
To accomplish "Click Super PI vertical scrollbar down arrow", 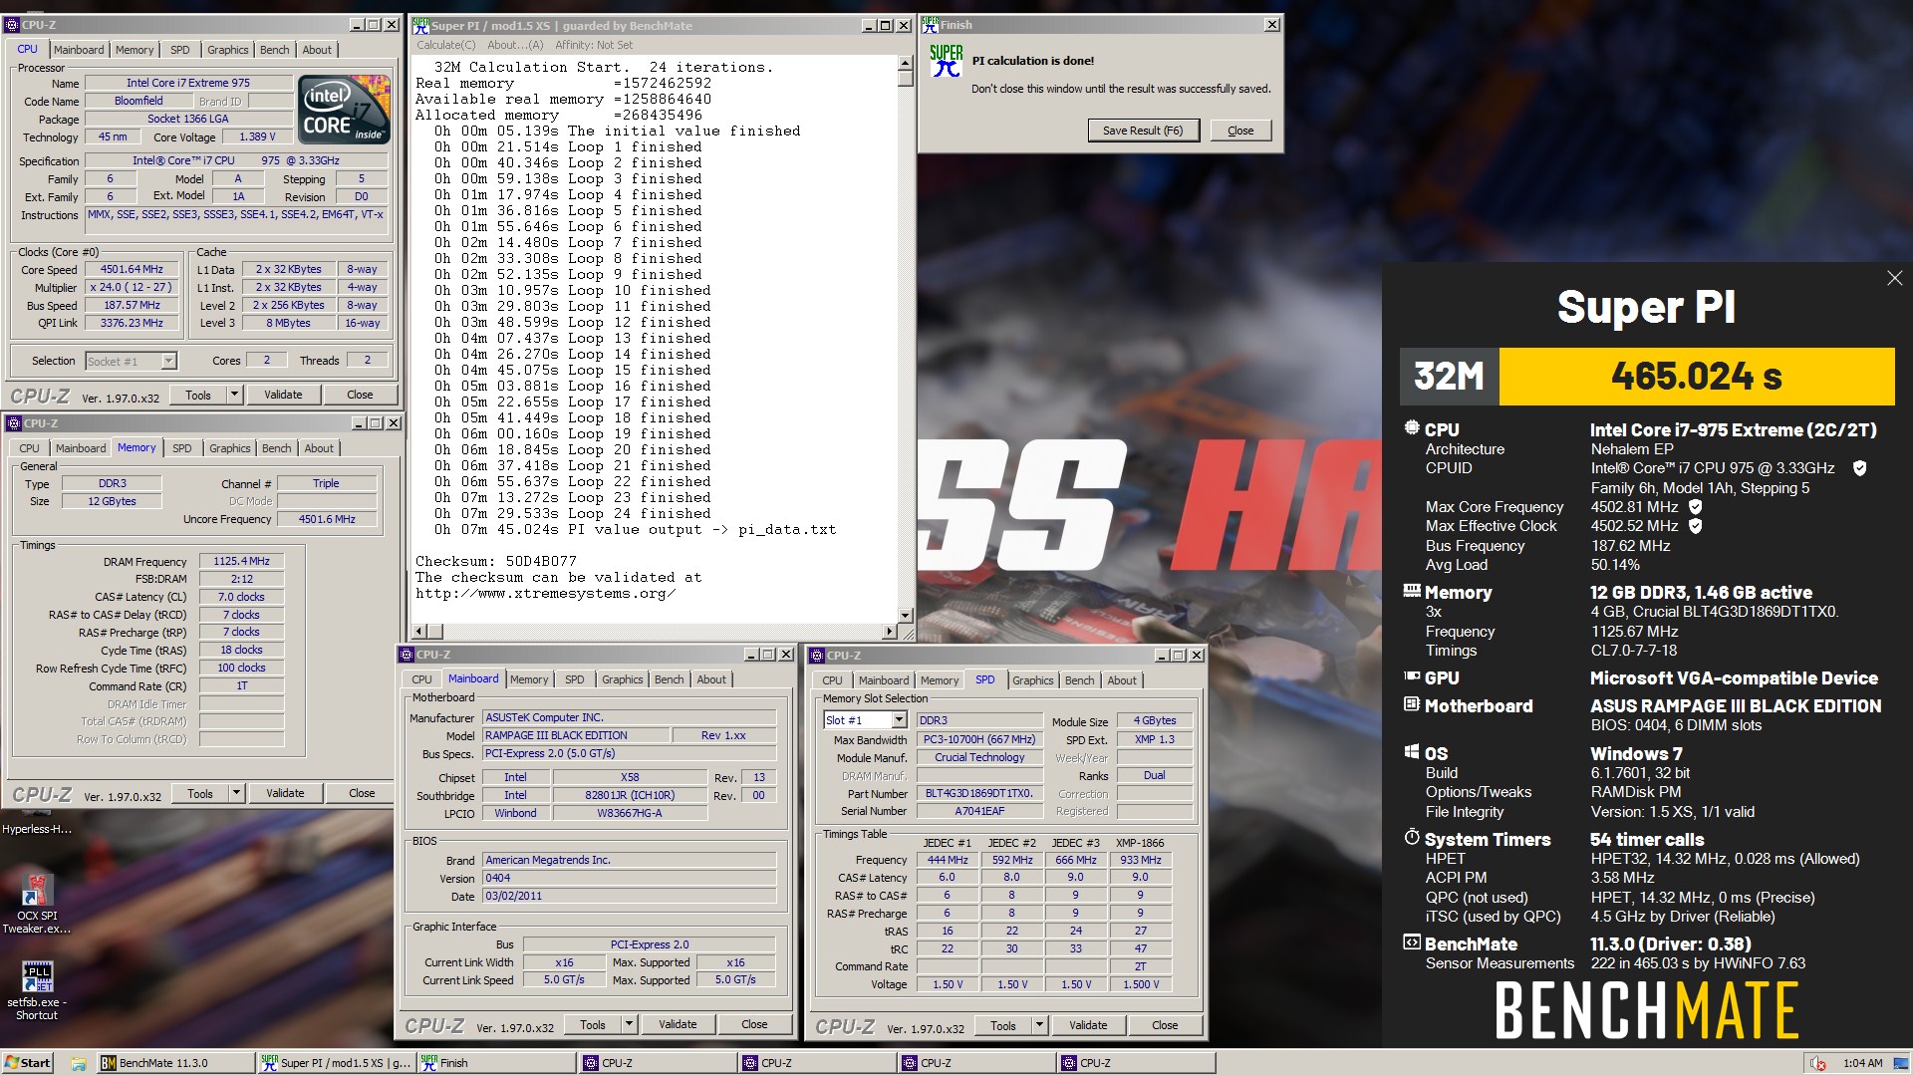I will 905,616.
